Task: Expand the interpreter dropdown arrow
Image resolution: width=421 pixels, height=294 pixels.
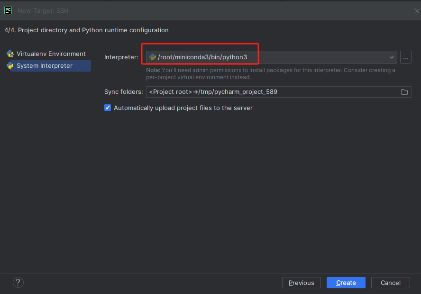Action: [392, 57]
